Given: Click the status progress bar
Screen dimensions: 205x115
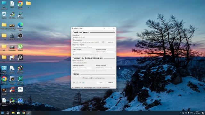Looking at the screenshot, I should click(94, 78).
